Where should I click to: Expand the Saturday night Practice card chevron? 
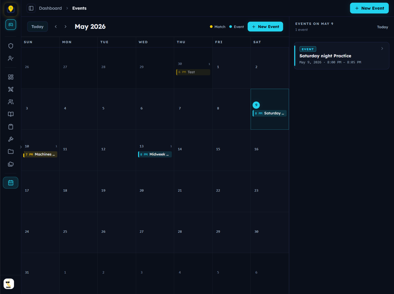coord(382,48)
